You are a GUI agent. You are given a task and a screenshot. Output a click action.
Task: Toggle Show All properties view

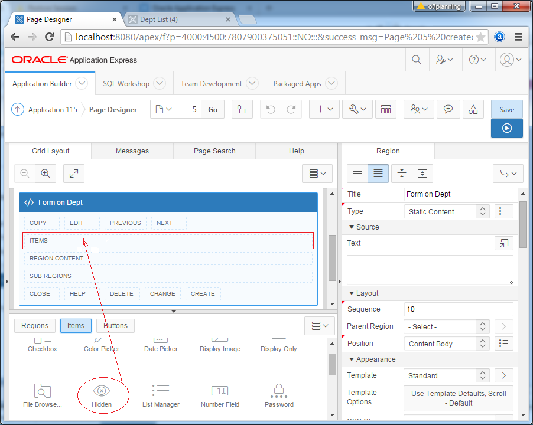point(378,174)
